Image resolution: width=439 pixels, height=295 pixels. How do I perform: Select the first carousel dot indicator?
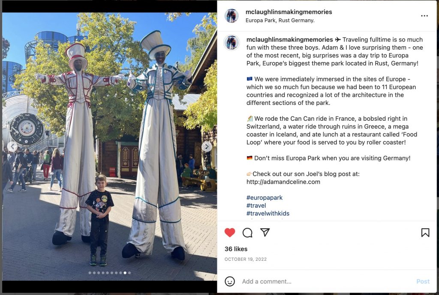(x=90, y=273)
